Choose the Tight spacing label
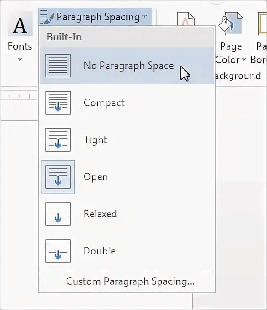 pos(95,140)
